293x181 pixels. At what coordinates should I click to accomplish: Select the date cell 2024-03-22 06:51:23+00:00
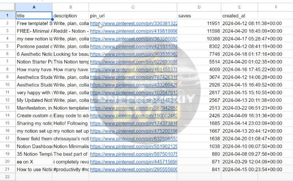(x=252, y=108)
